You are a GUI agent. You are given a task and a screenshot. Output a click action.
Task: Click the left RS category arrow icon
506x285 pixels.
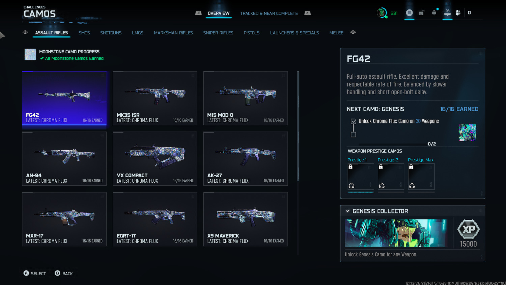tap(25, 32)
